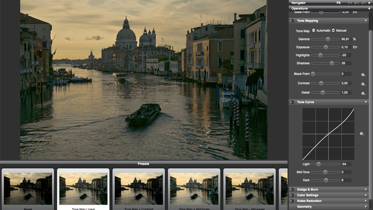Expand the Noise Reduction section
373x210 pixels.
pos(366,201)
